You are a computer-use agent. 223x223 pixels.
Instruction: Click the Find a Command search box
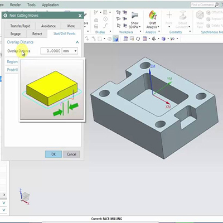pyautogui.click(x=205, y=4)
